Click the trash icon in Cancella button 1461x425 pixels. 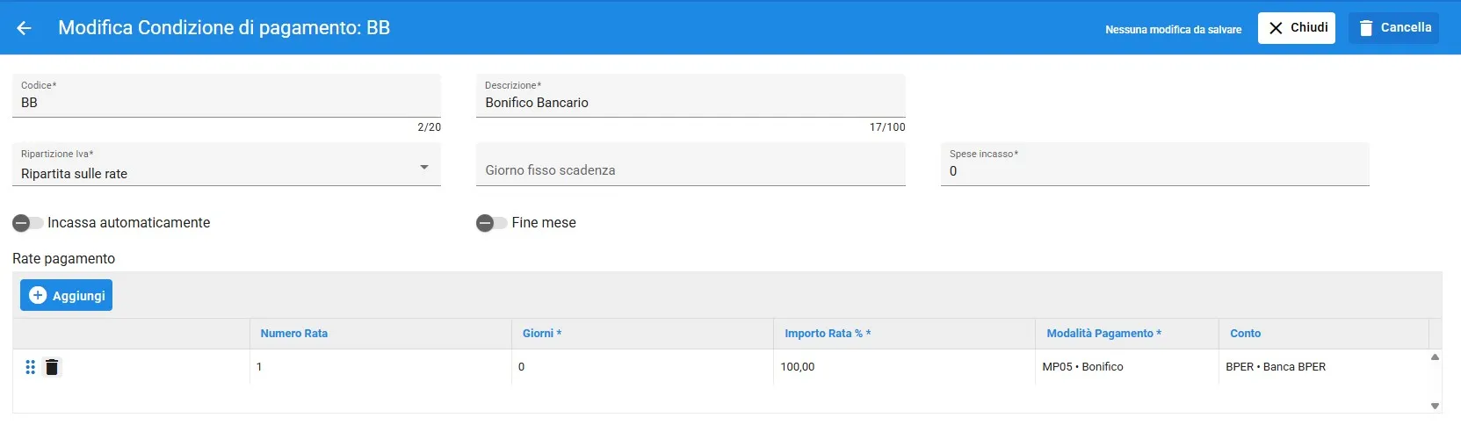pos(1365,28)
